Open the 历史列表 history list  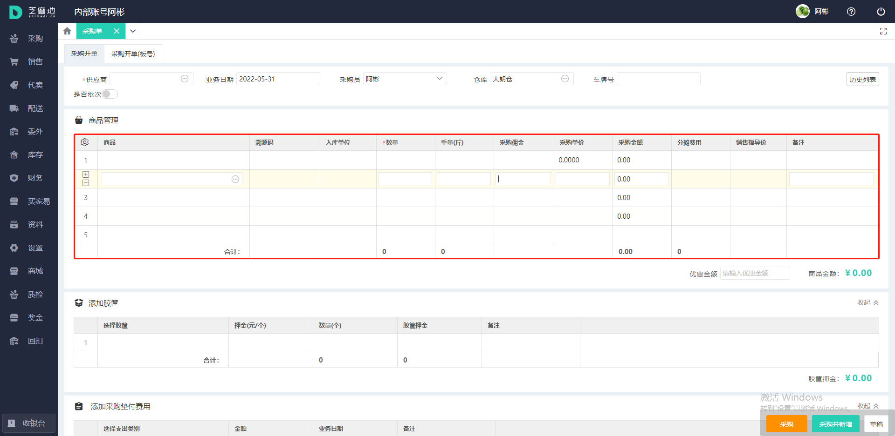point(863,79)
